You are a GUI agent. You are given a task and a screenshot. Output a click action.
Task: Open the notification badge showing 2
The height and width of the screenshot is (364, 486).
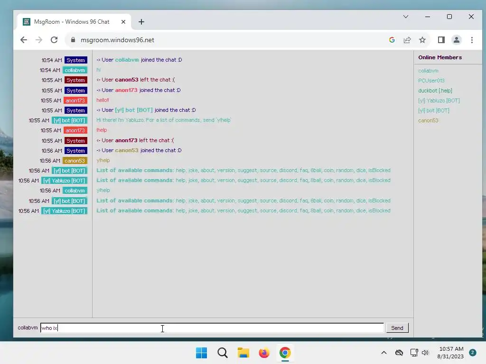[472, 353]
